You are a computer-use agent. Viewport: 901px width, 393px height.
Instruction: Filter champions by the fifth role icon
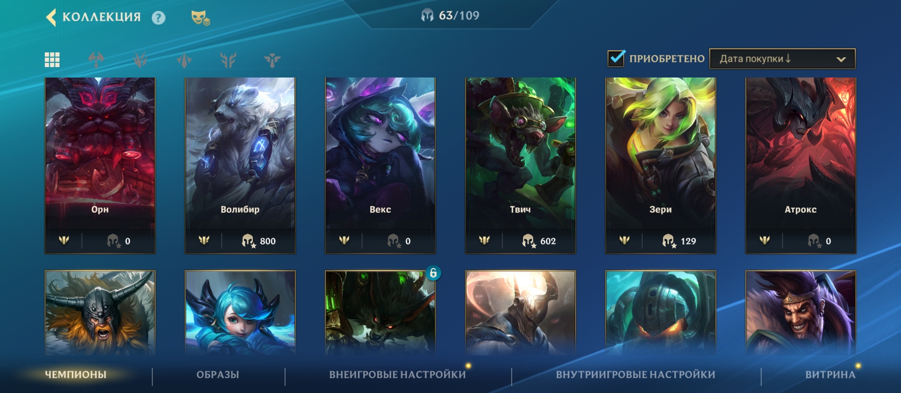272,59
